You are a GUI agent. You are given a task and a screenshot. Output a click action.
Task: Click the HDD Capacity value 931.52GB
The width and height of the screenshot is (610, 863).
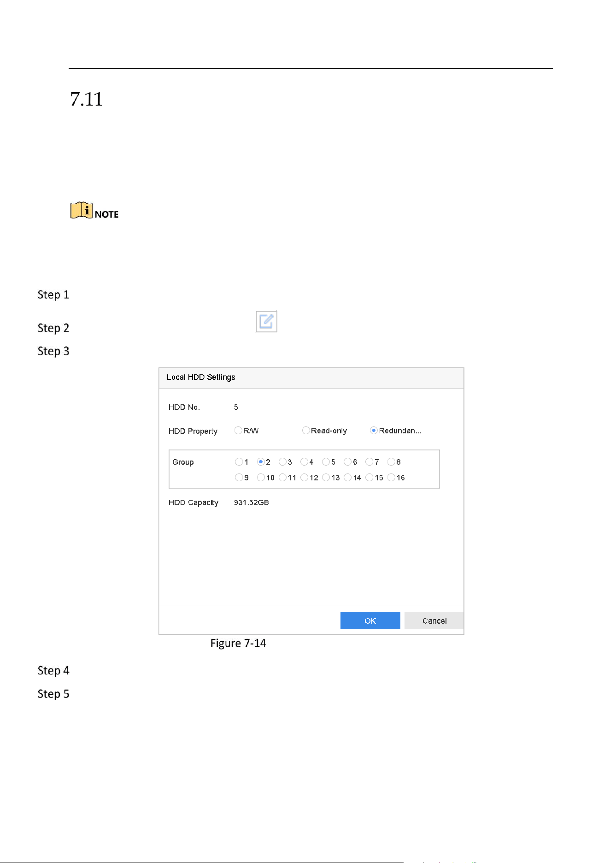(251, 502)
